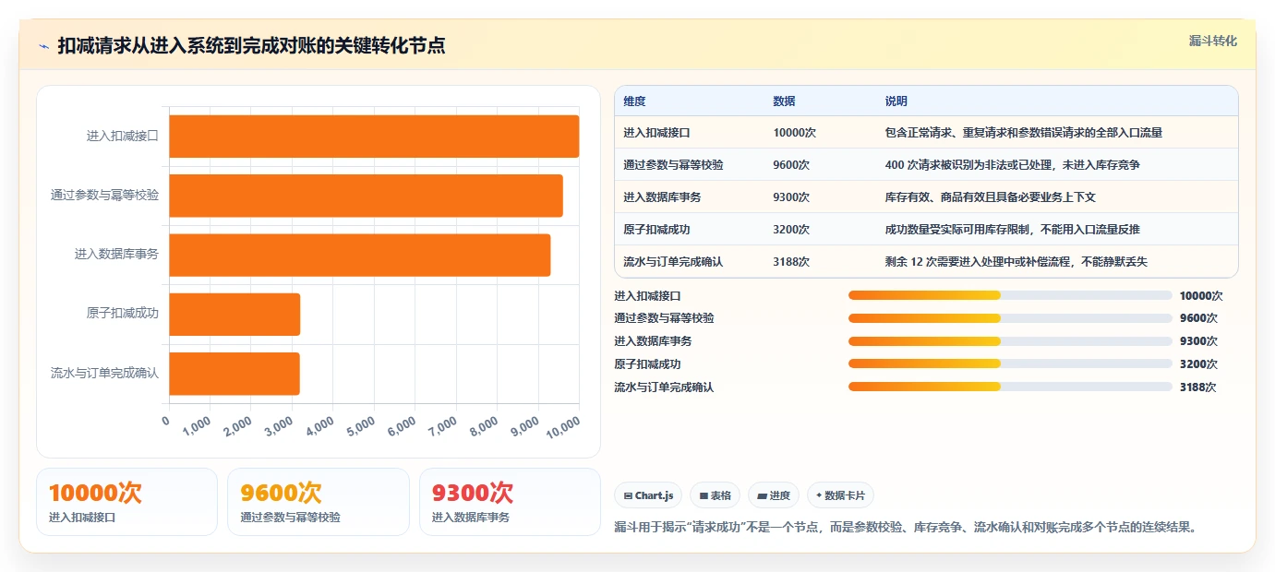This screenshot has width=1275, height=572.
Task: Click the progress value 3200次
Action: coord(1198,364)
